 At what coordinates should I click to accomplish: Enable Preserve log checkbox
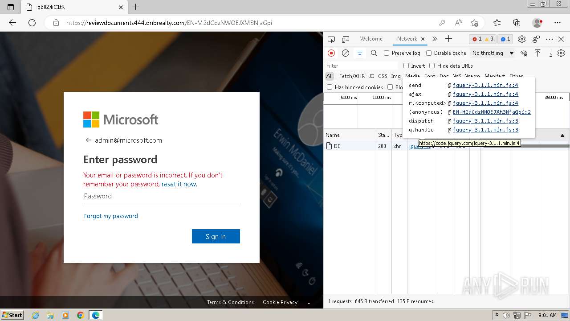[387, 53]
